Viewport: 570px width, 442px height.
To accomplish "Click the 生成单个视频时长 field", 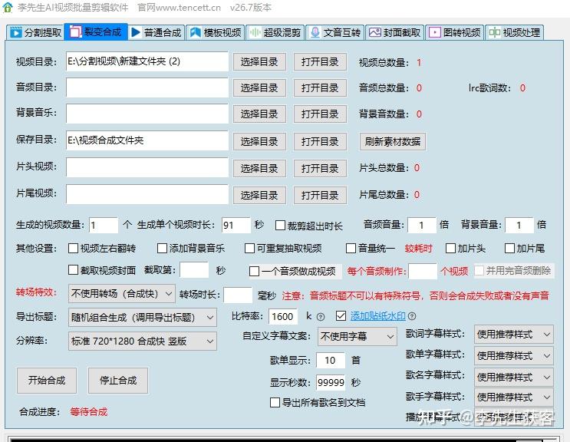I will [236, 226].
